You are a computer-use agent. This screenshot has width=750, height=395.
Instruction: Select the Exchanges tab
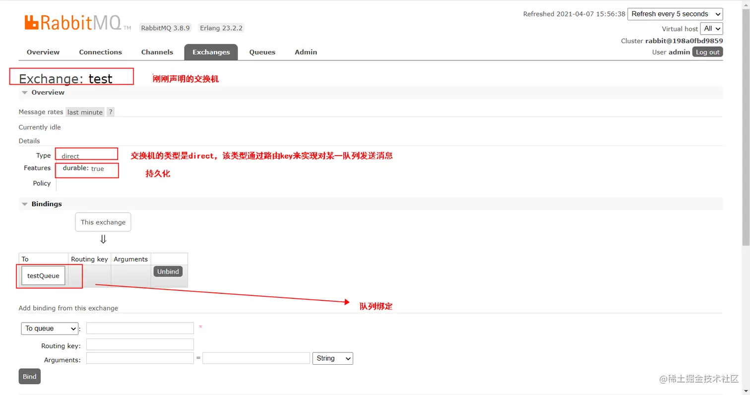(x=211, y=52)
